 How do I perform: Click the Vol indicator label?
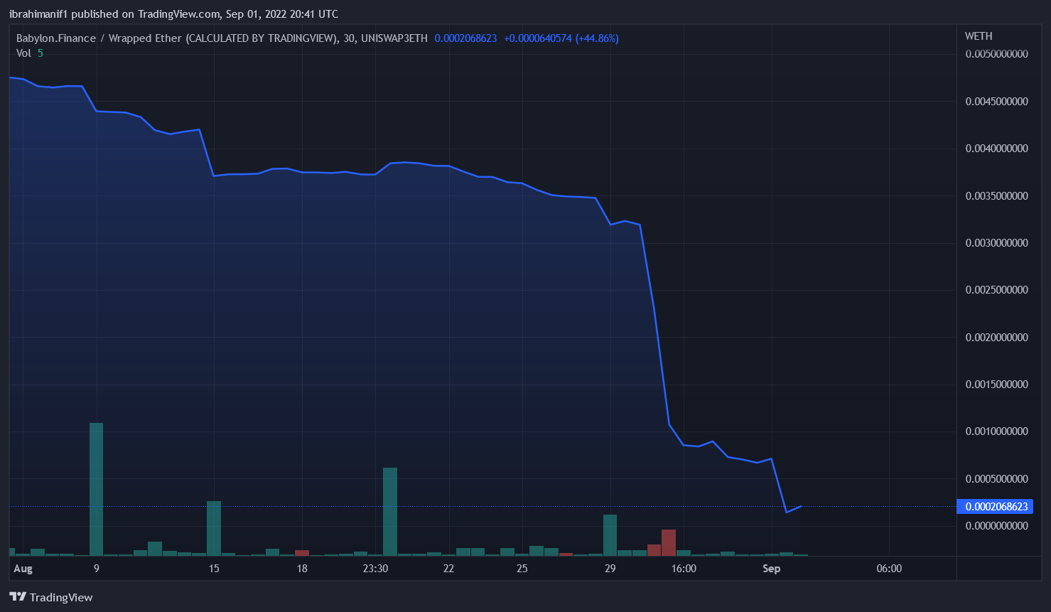[x=23, y=53]
